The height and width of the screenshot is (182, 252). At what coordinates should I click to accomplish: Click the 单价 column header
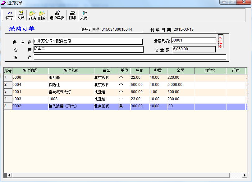pyautogui.click(x=140, y=71)
